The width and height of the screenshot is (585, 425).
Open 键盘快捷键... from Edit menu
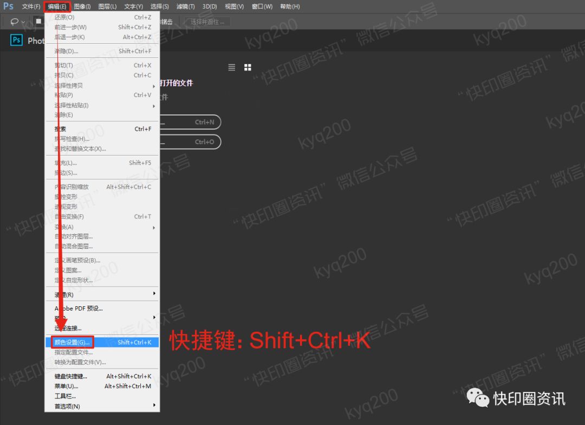(x=102, y=376)
